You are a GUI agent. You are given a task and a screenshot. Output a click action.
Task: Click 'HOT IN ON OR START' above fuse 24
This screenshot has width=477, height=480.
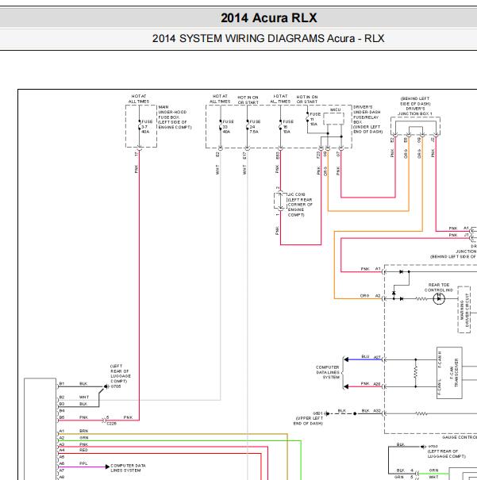(x=248, y=99)
